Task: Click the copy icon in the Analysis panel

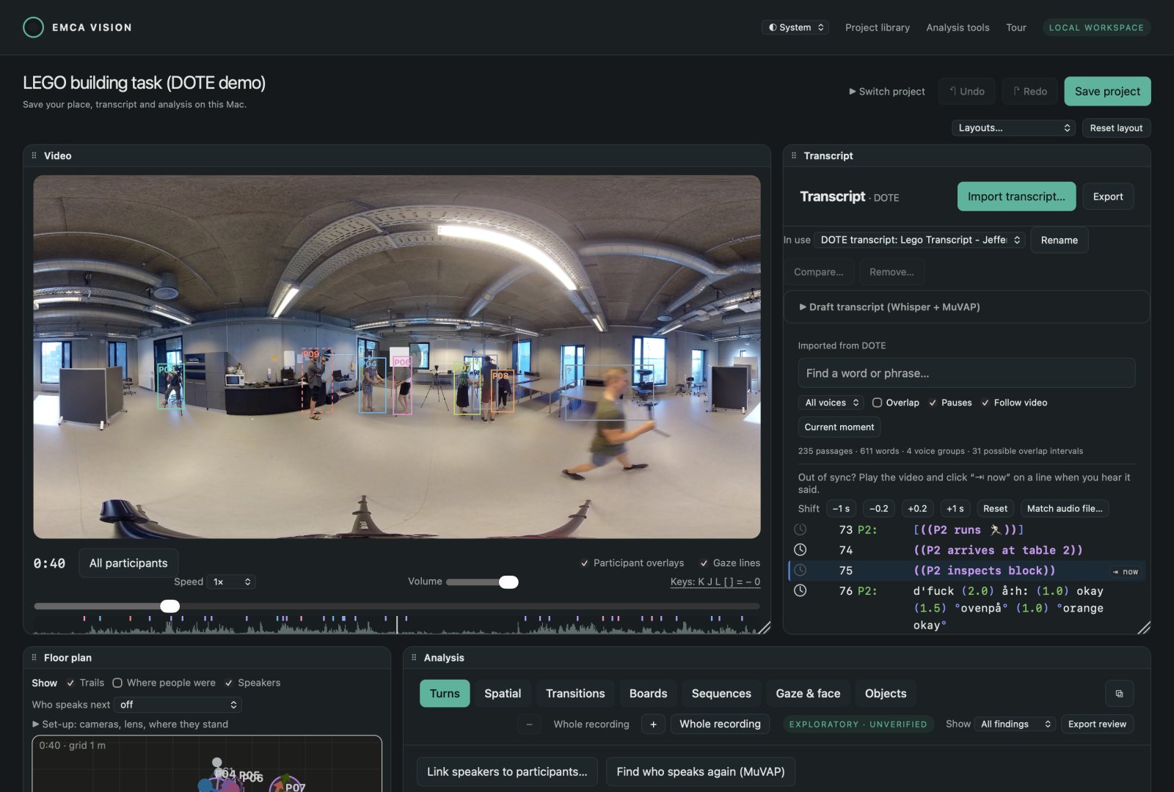Action: (x=1119, y=694)
